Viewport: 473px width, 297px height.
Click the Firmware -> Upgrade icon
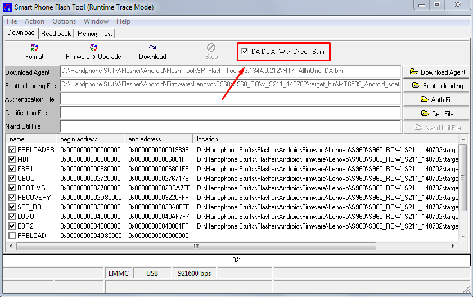pyautogui.click(x=93, y=48)
